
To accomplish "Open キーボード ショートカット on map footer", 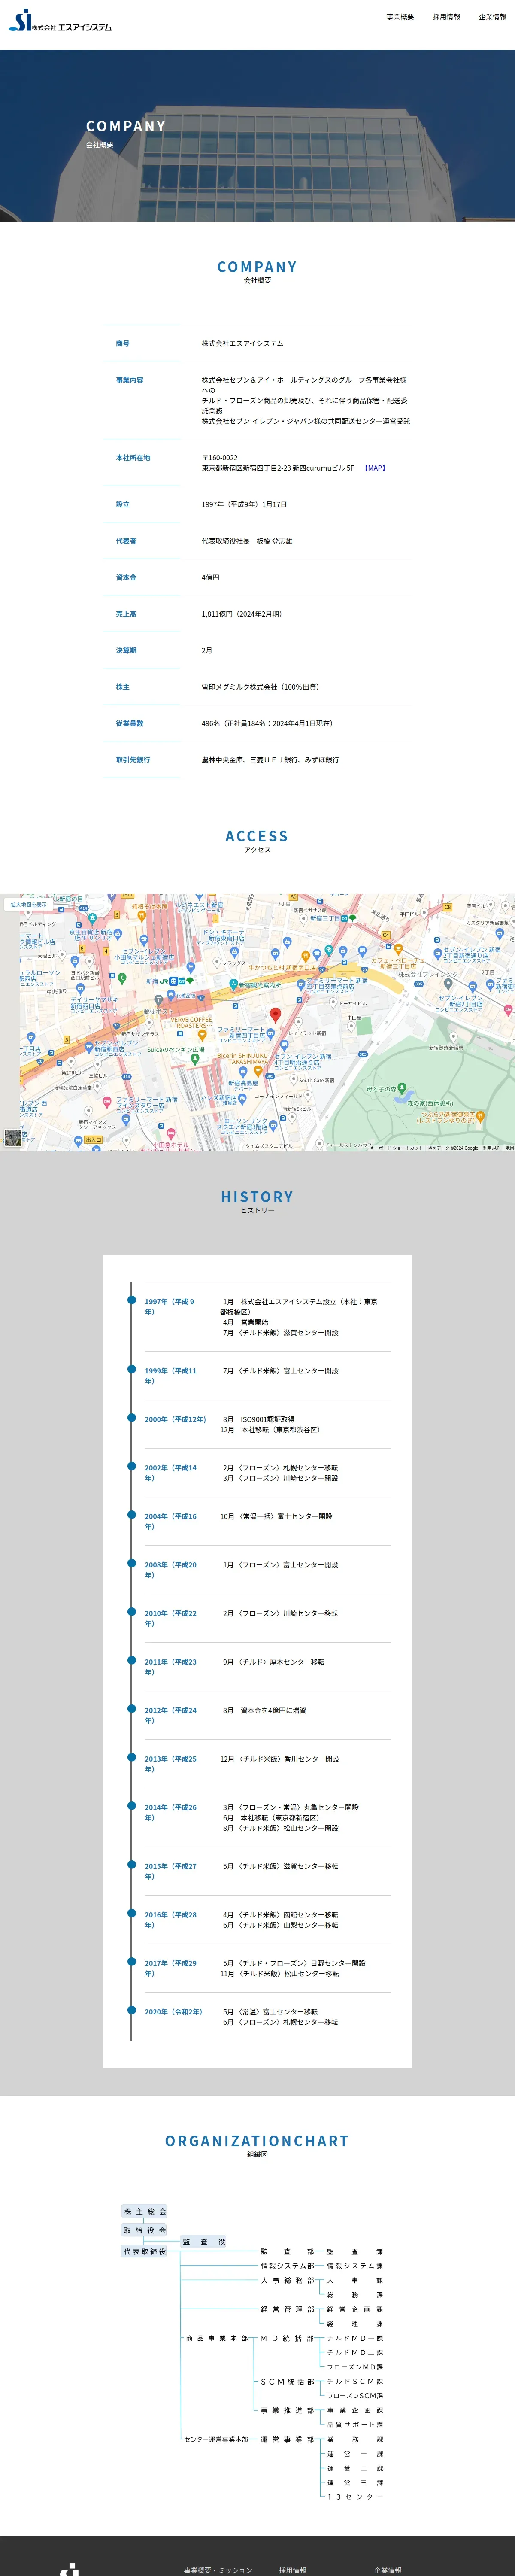I will click(x=396, y=1148).
